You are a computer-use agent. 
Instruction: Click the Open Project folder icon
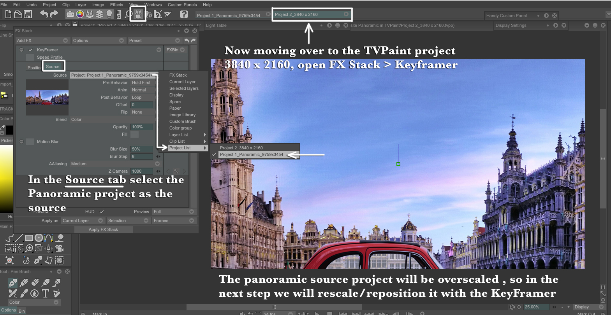(18, 14)
